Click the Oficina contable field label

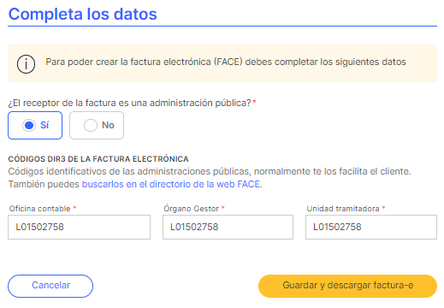39,209
